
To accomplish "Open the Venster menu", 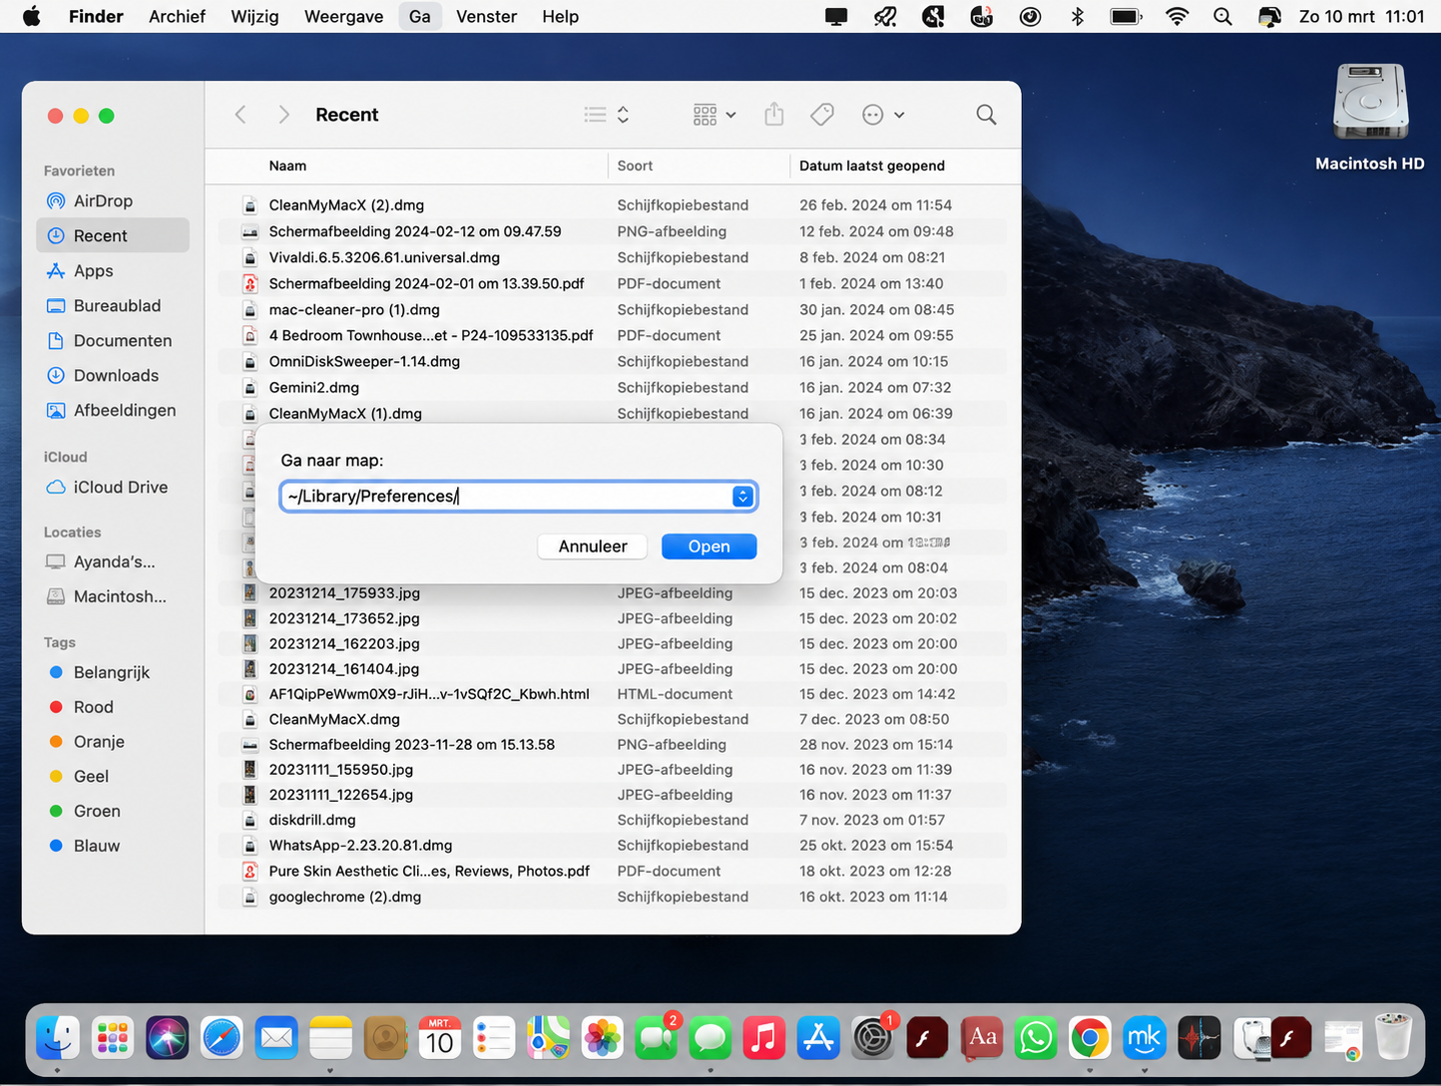I will 486,16.
